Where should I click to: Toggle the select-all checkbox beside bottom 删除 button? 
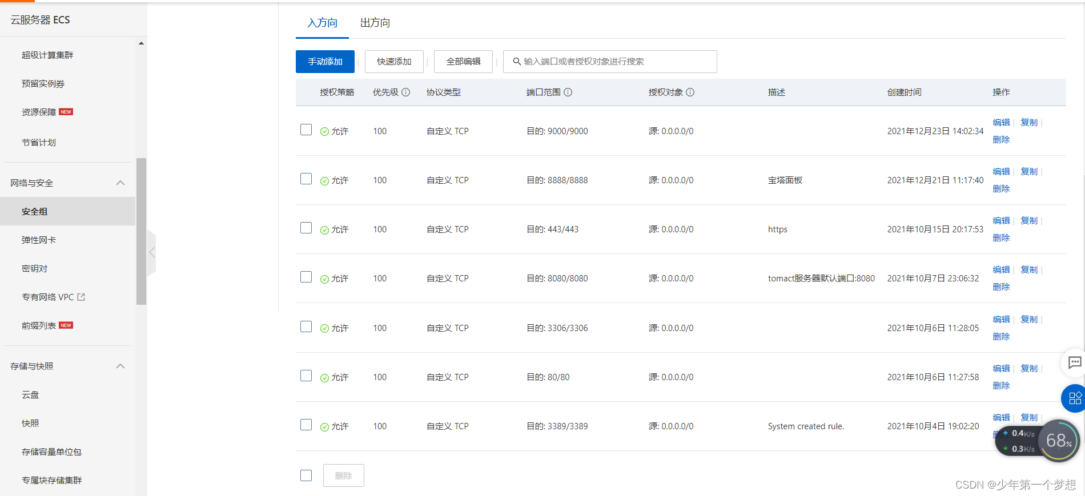point(306,475)
